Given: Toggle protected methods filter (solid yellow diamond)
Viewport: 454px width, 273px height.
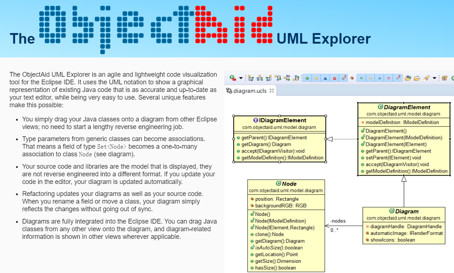Looking at the screenshot, I should click(316, 78).
